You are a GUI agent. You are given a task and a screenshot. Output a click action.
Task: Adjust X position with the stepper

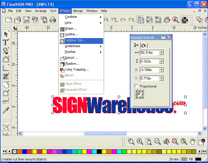(161, 70)
